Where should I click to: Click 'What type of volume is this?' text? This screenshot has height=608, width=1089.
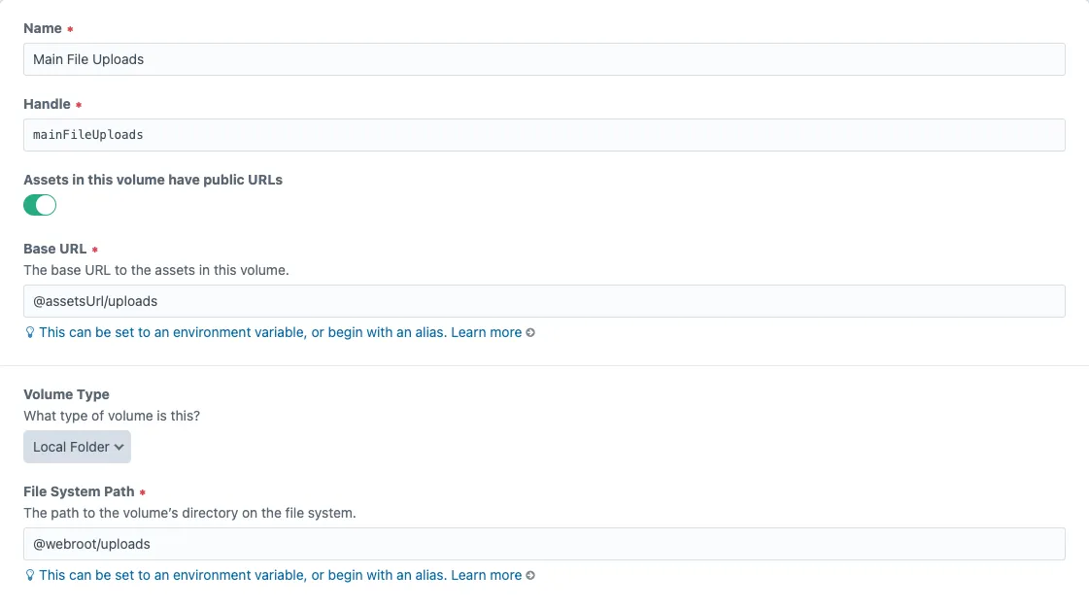(112, 416)
